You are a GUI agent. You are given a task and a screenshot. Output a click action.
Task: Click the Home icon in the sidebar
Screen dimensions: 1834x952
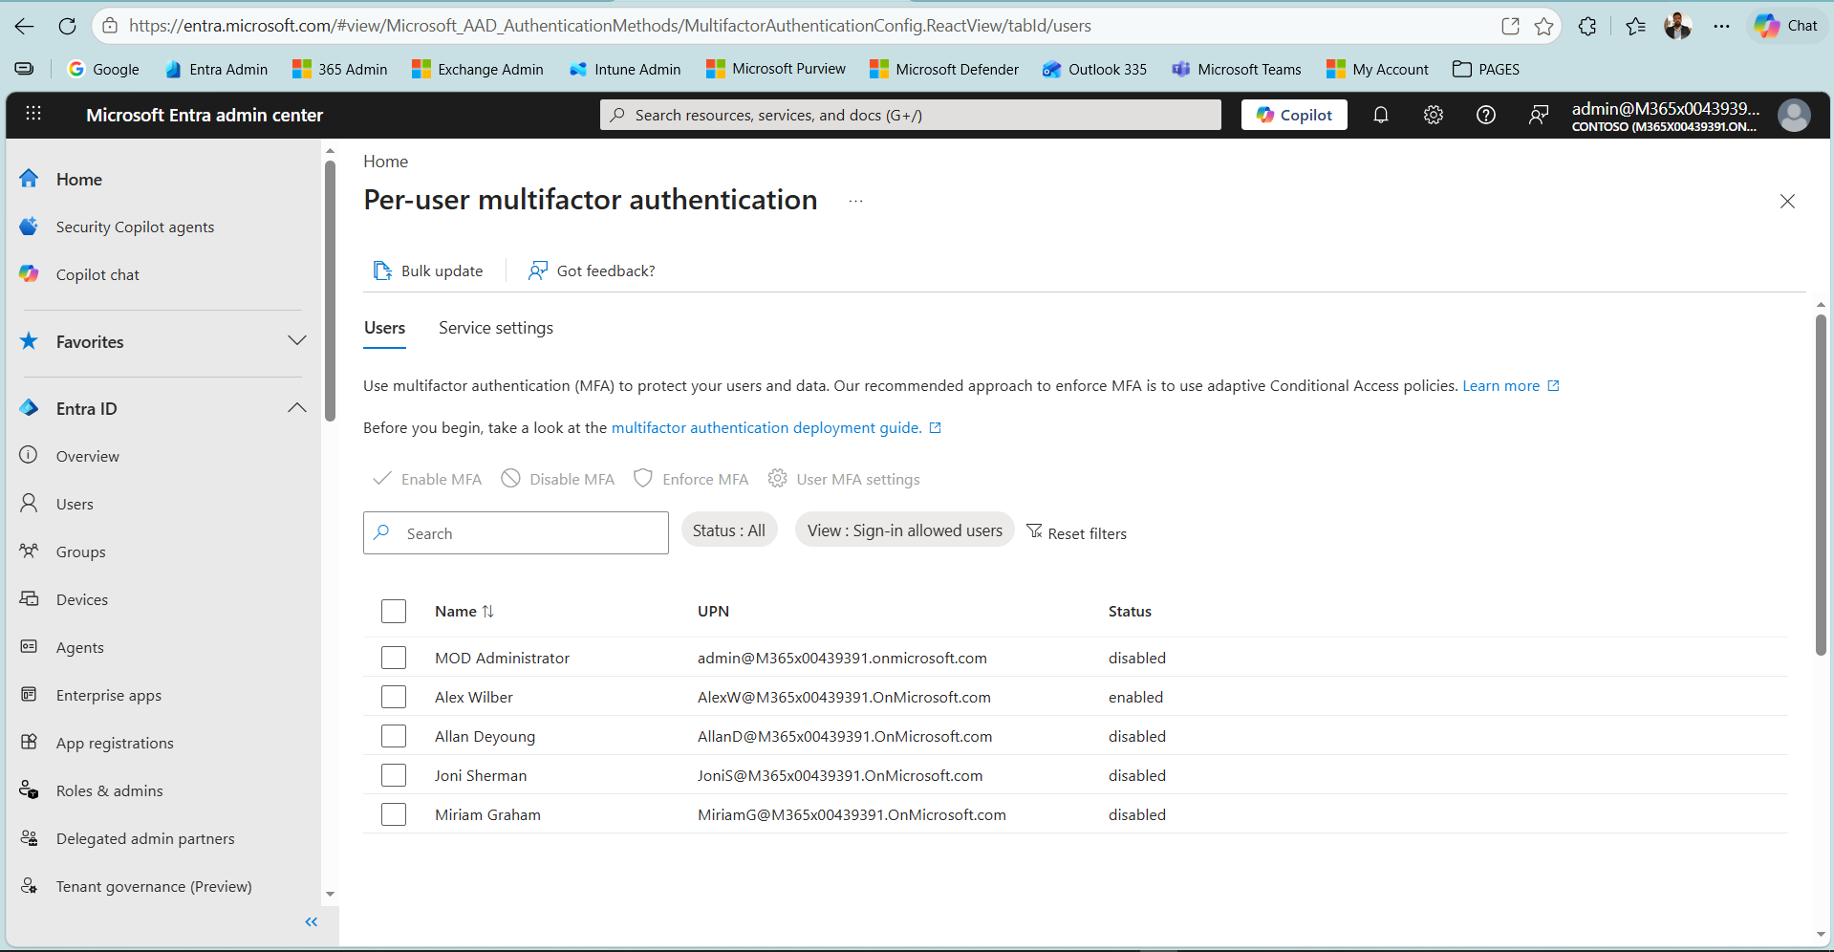point(30,179)
